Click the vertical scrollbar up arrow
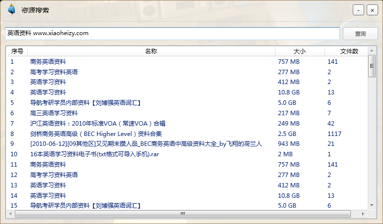The width and height of the screenshot is (383, 224). coord(372,51)
